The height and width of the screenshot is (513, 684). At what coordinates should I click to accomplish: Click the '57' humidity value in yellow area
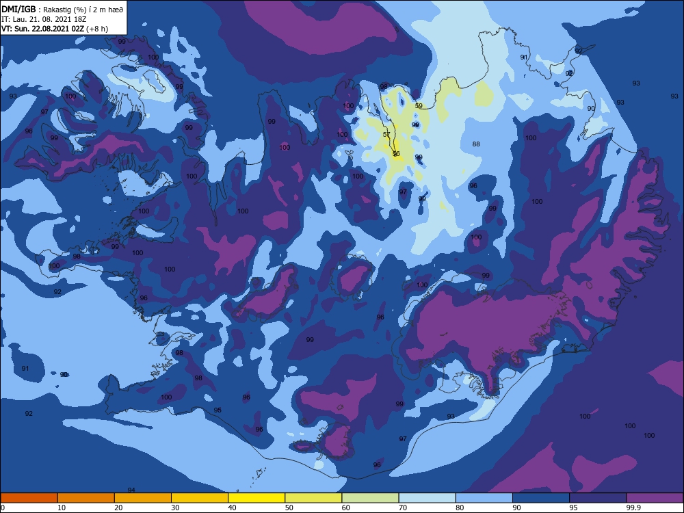[x=386, y=134]
